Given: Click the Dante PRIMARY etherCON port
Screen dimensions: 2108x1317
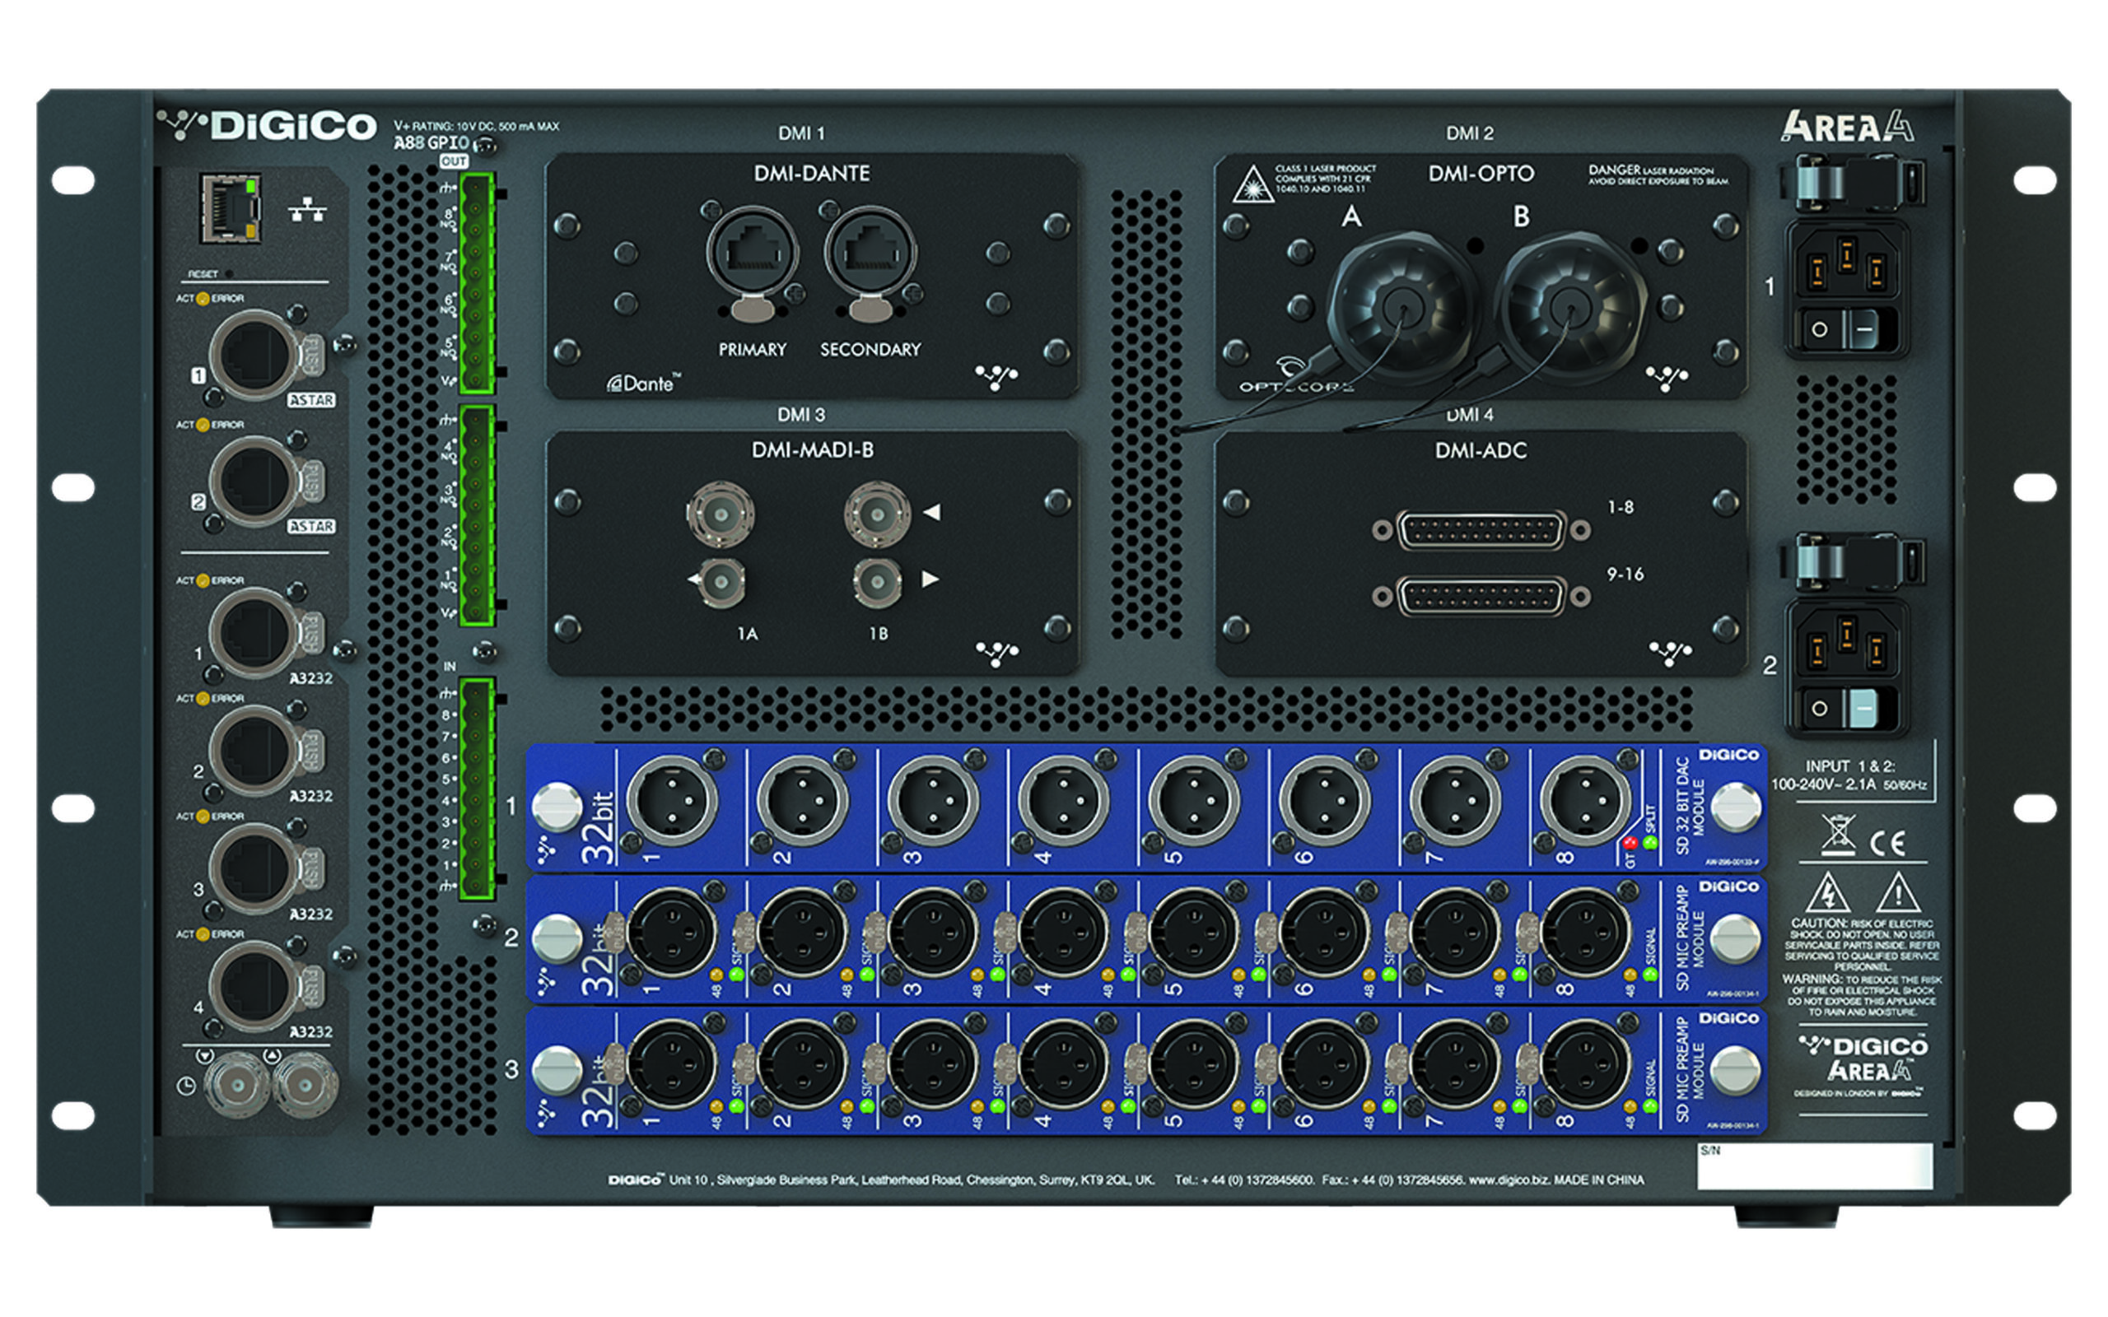Looking at the screenshot, I should (x=753, y=254).
